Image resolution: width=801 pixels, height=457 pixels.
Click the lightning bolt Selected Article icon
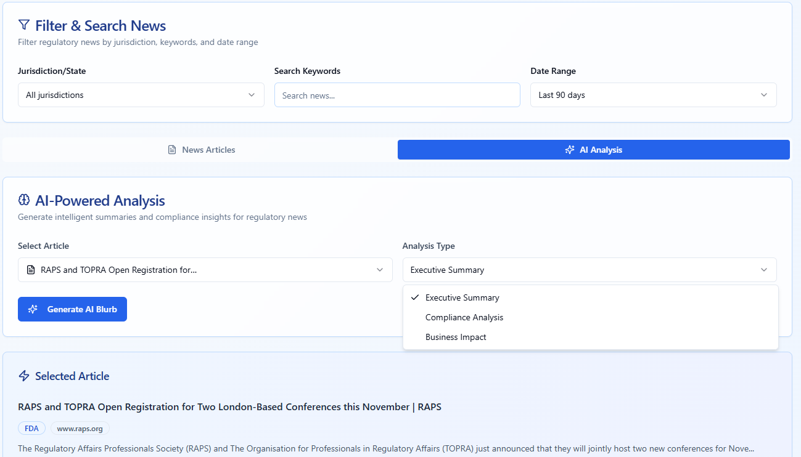click(24, 376)
